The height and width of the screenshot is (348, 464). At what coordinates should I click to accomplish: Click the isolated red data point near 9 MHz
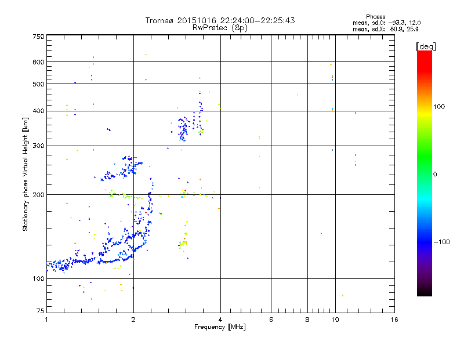(321, 234)
